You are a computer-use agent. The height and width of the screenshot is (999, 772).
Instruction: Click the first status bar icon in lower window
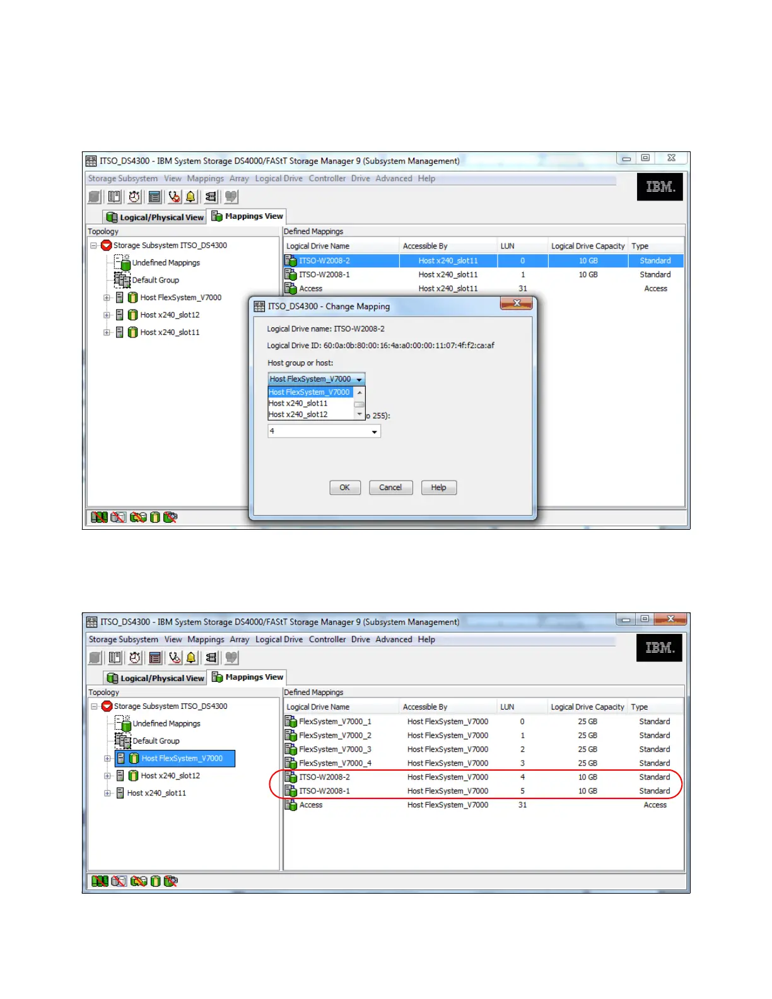100,881
